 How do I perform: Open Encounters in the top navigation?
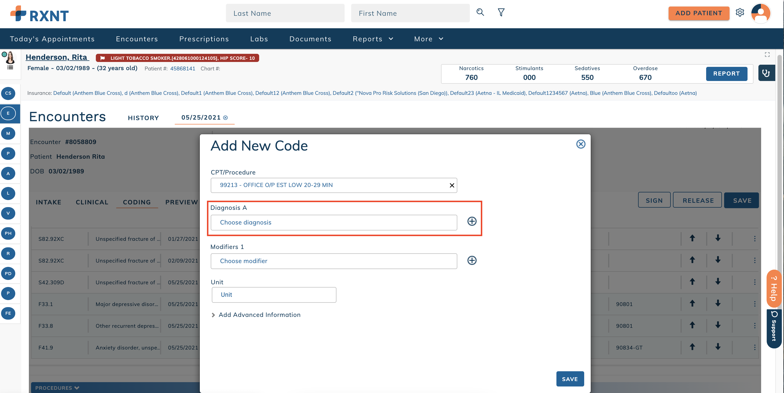137,39
